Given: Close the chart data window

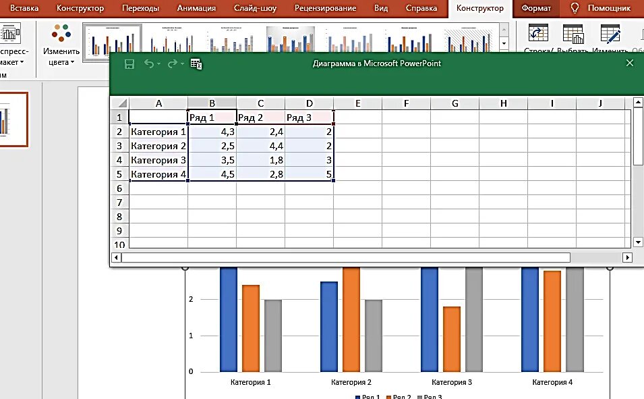Looking at the screenshot, I should click(x=630, y=63).
